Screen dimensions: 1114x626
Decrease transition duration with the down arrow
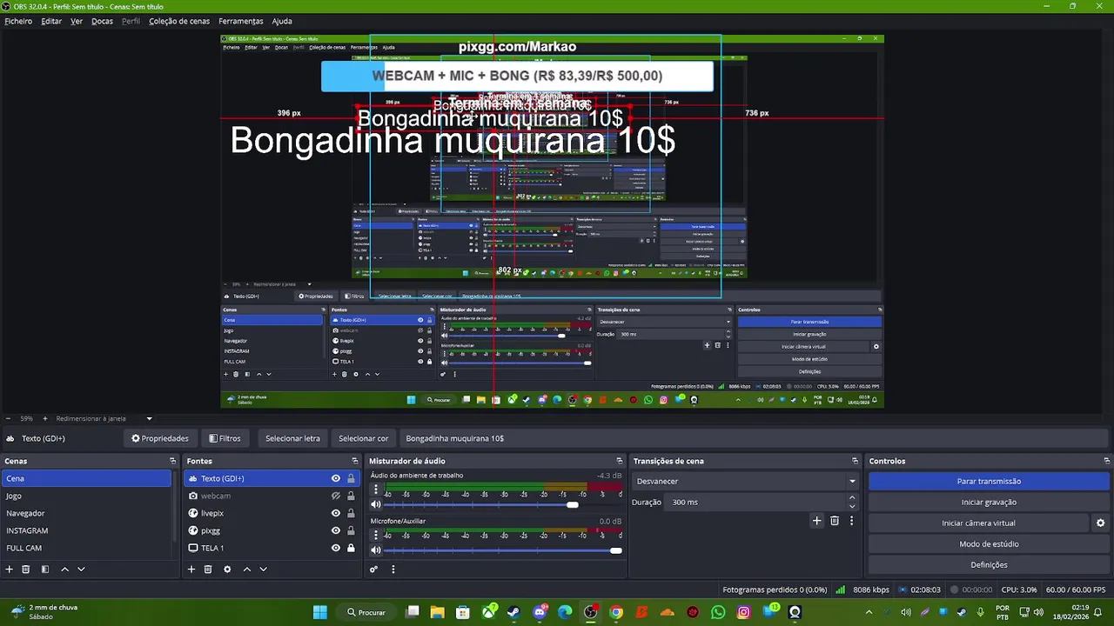[852, 506]
